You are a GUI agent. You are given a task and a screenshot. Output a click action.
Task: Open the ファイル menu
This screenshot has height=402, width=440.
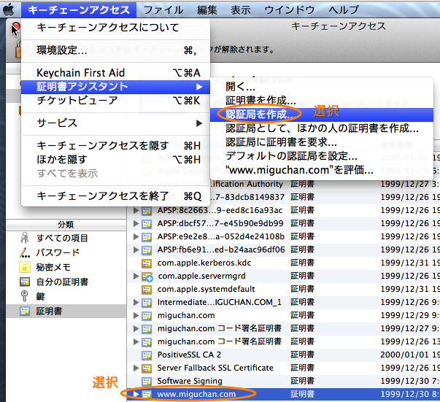coord(163,9)
